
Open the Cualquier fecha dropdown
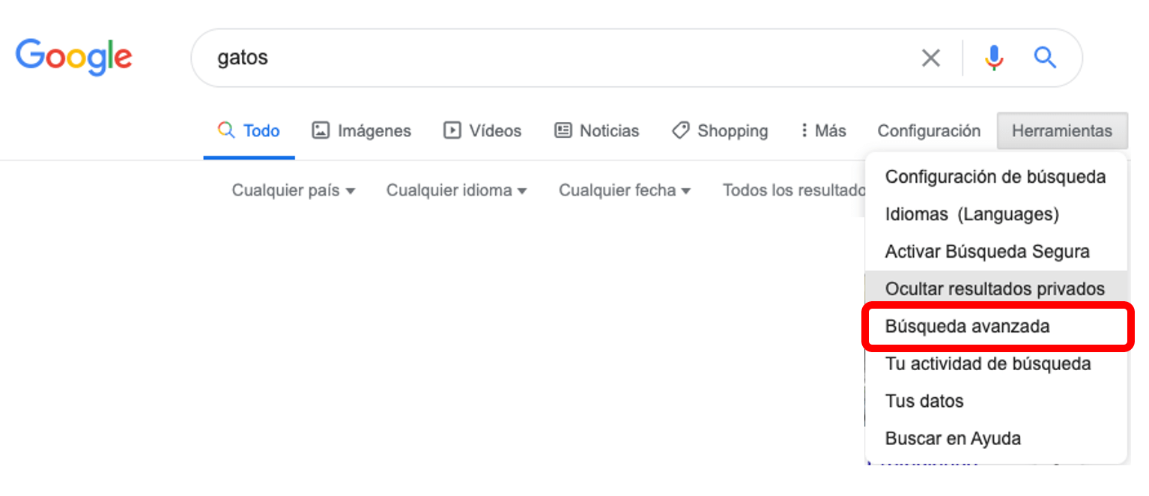tap(624, 190)
